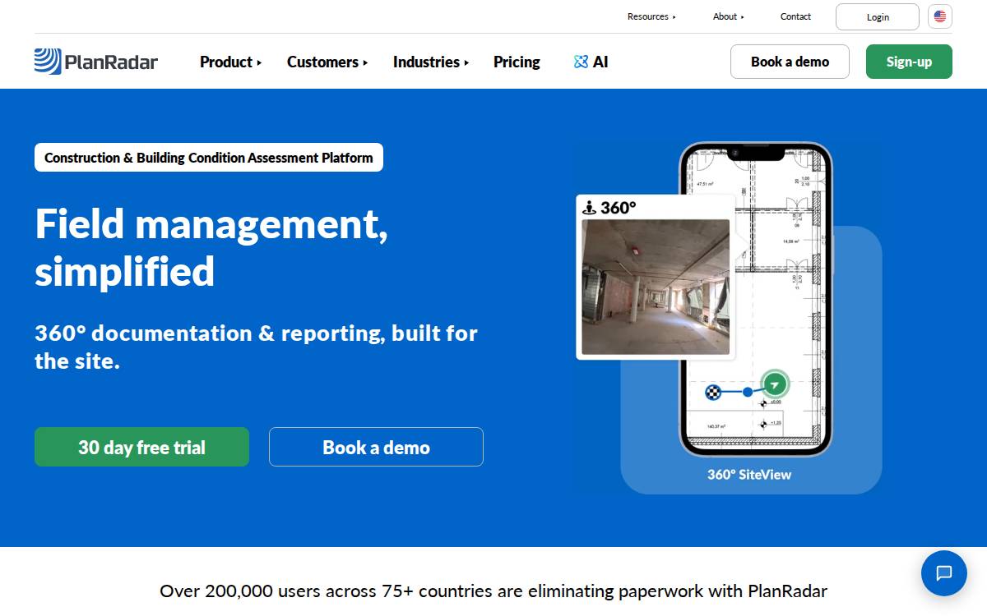Click the AI sparkle icon
Screen dimensions: 987x616
click(x=581, y=62)
